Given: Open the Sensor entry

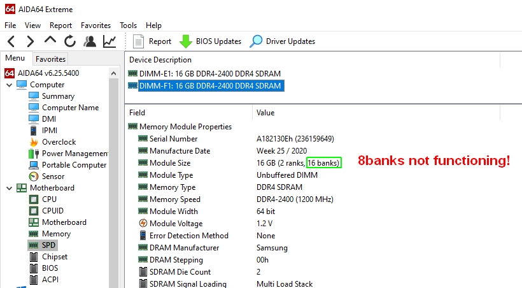Looking at the screenshot, I should pyautogui.click(x=53, y=176).
